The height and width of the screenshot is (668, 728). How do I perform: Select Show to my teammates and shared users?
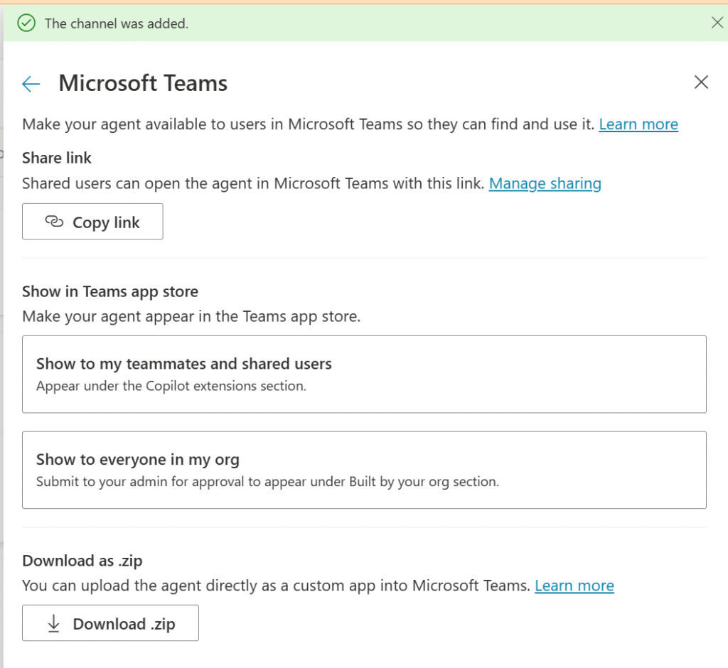coord(365,375)
